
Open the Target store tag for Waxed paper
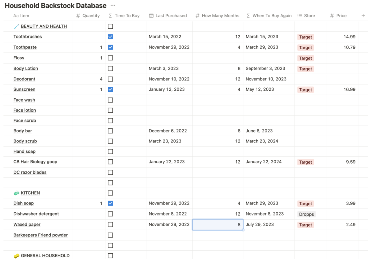click(305, 225)
